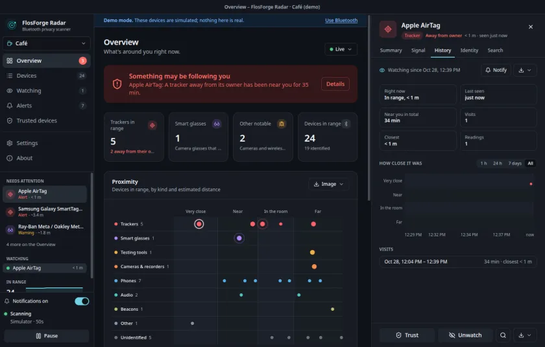Toggle Audio row legend
Viewport: 545px width, 347px height.
(126, 295)
